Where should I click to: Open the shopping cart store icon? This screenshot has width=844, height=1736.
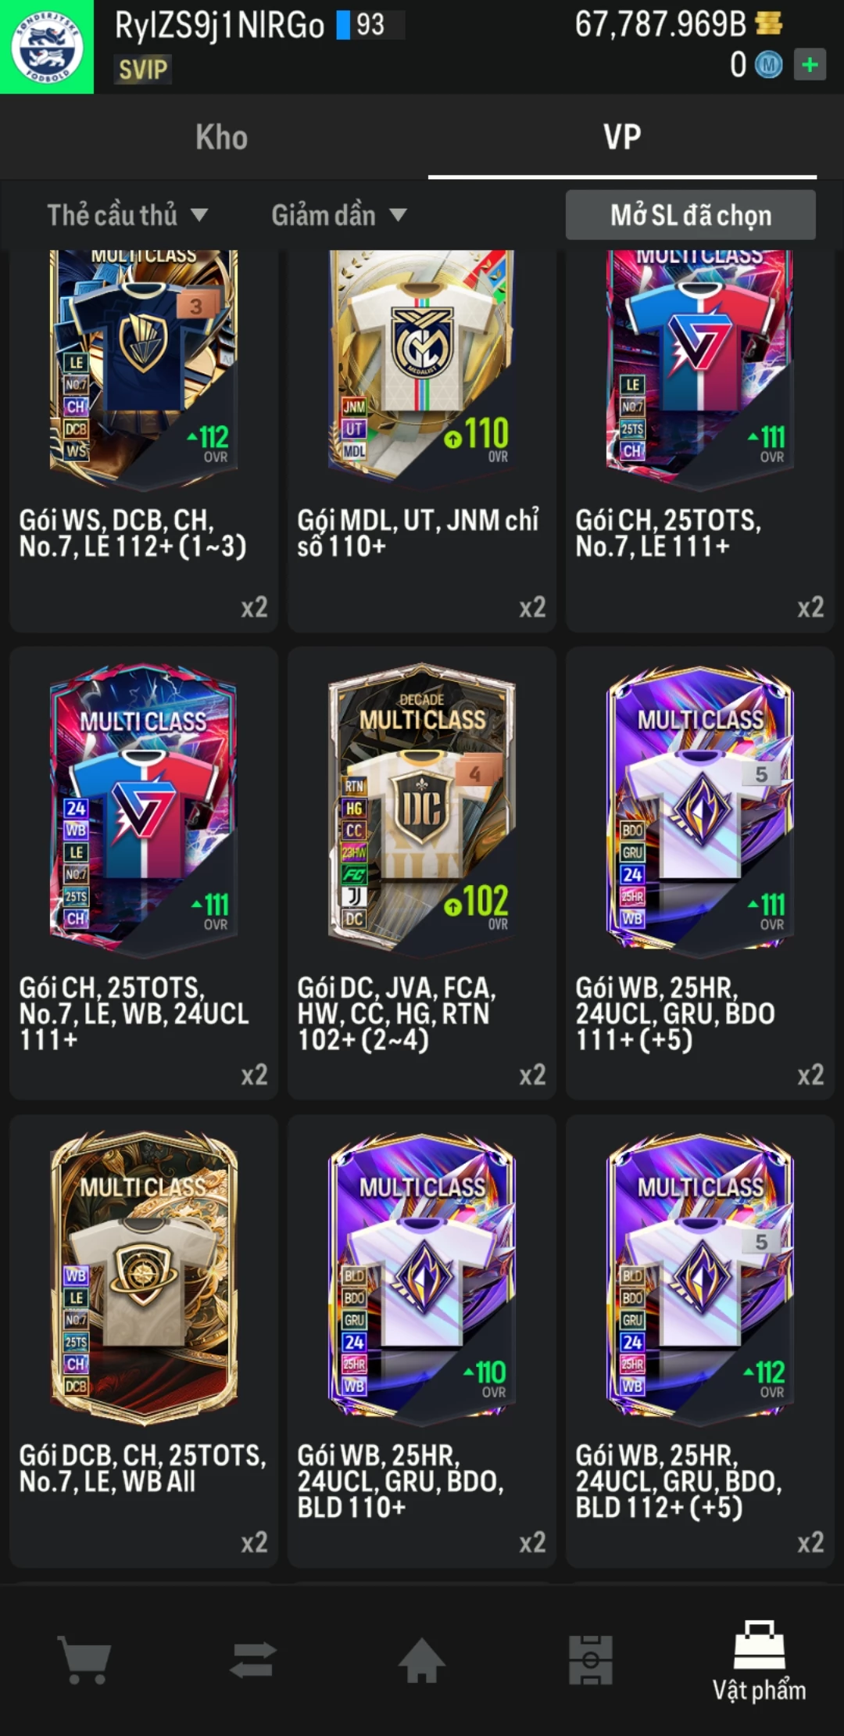(x=84, y=1659)
